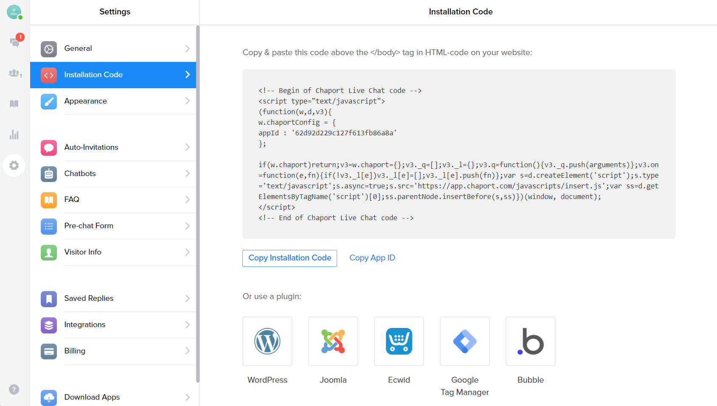Click the Download Apps cloud icon
The height and width of the screenshot is (406, 717).
pos(49,398)
